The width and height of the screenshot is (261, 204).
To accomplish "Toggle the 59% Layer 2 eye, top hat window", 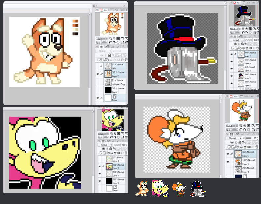I will coord(231,69).
